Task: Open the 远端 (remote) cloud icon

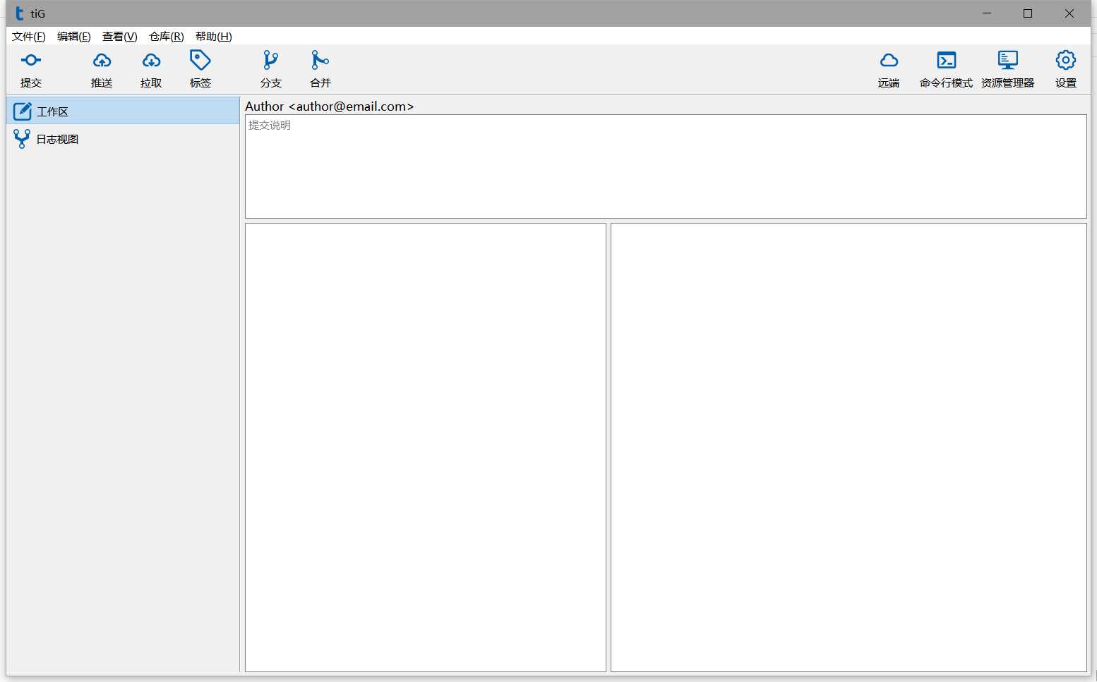Action: click(889, 61)
